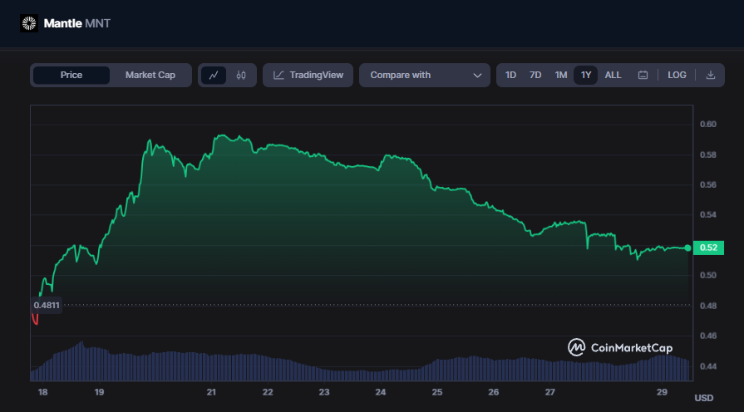Open TradingView chart mode
Image resolution: width=744 pixels, height=412 pixels.
tap(308, 75)
